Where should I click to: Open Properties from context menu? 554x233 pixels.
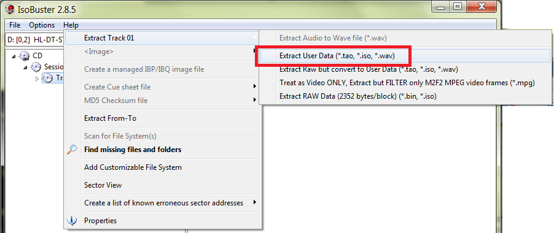pyautogui.click(x=162, y=221)
